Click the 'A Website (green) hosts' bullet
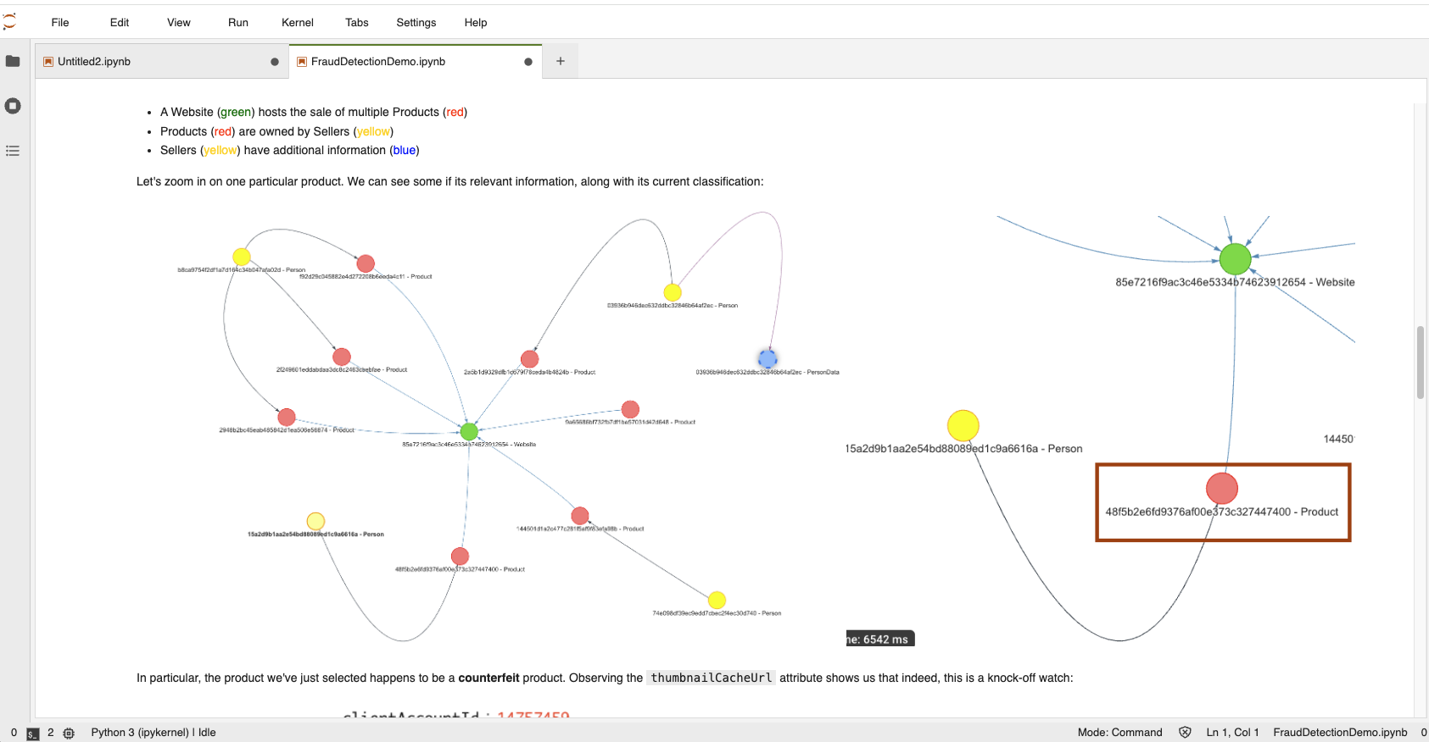Image resolution: width=1429 pixels, height=742 pixels. click(x=314, y=112)
